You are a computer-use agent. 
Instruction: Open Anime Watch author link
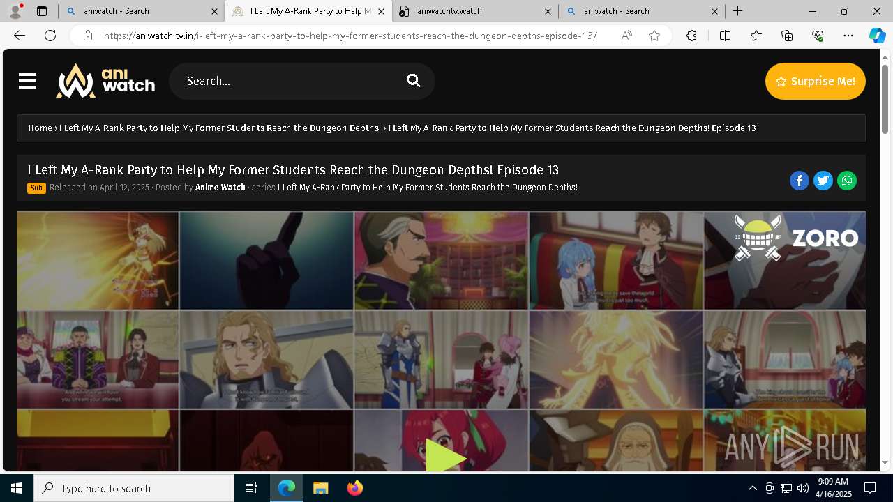click(220, 188)
